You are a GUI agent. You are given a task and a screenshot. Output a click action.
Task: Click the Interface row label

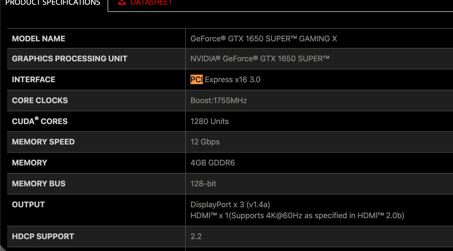(x=33, y=79)
